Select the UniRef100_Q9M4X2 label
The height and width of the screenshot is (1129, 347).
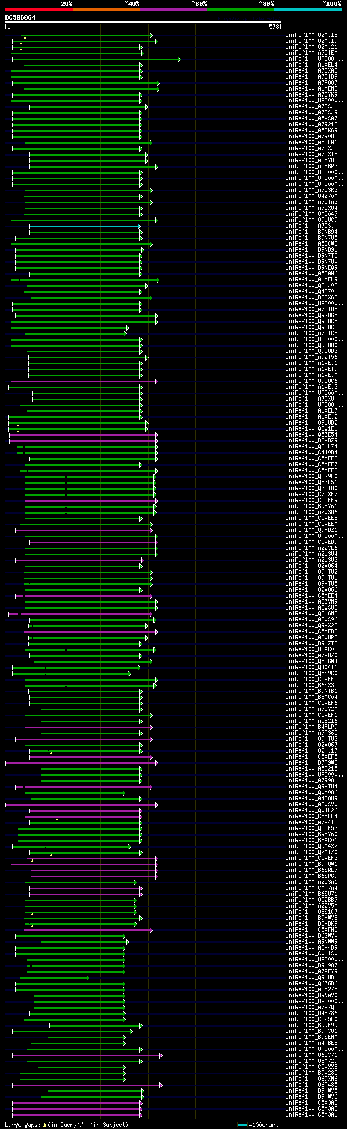[x=311, y=846]
